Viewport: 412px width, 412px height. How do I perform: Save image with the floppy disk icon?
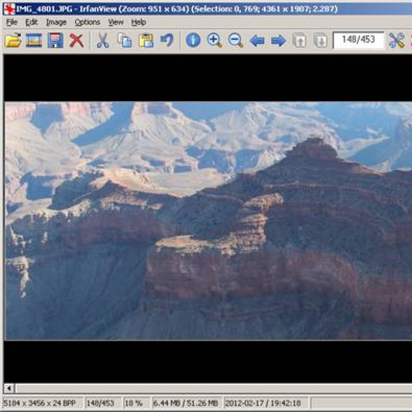[x=55, y=41]
